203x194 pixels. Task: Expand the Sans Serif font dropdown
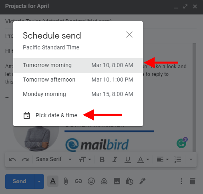point(54,159)
